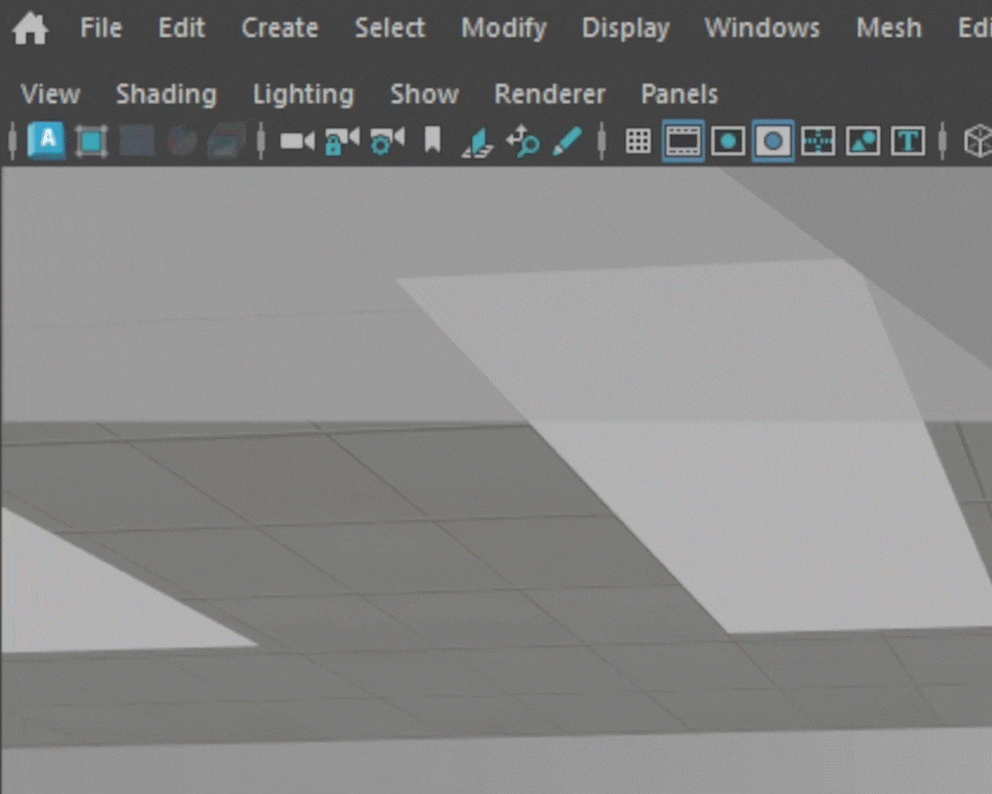Click the Select Camera icon
992x794 pixels.
click(297, 140)
